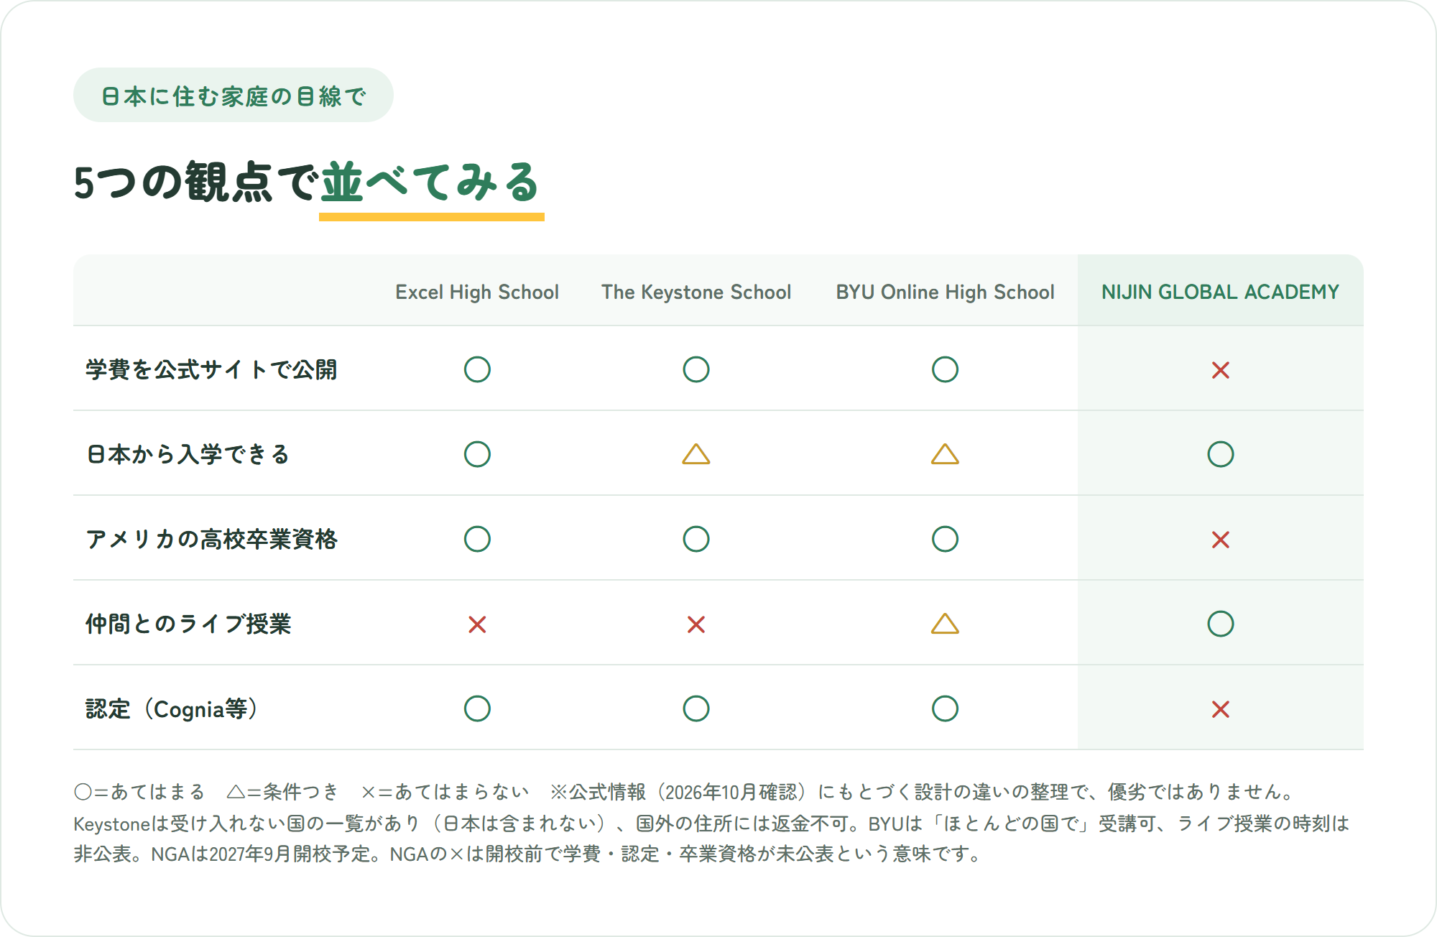Click NIJIN circle in 仲間とのライブ授業 row
1437x937 pixels.
1221,624
